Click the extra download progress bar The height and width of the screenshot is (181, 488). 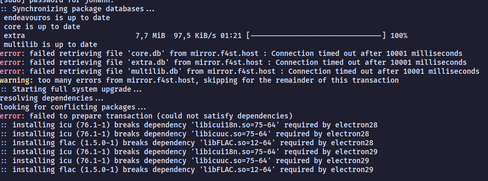pyautogui.click(x=316, y=36)
